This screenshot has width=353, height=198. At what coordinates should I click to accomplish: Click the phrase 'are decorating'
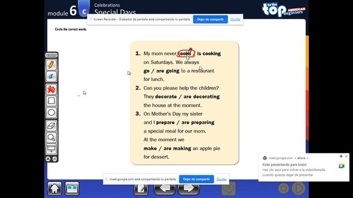tap(201, 97)
